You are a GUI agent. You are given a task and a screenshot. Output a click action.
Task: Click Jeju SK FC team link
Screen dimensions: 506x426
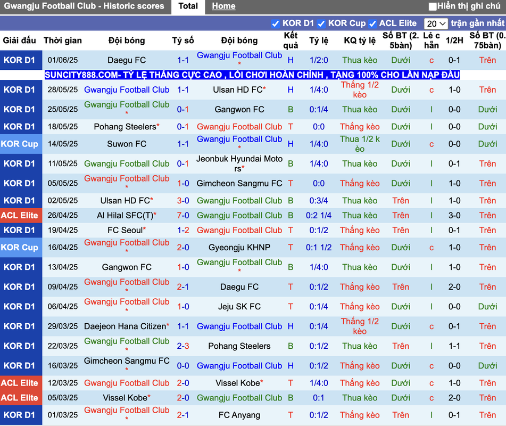click(239, 307)
